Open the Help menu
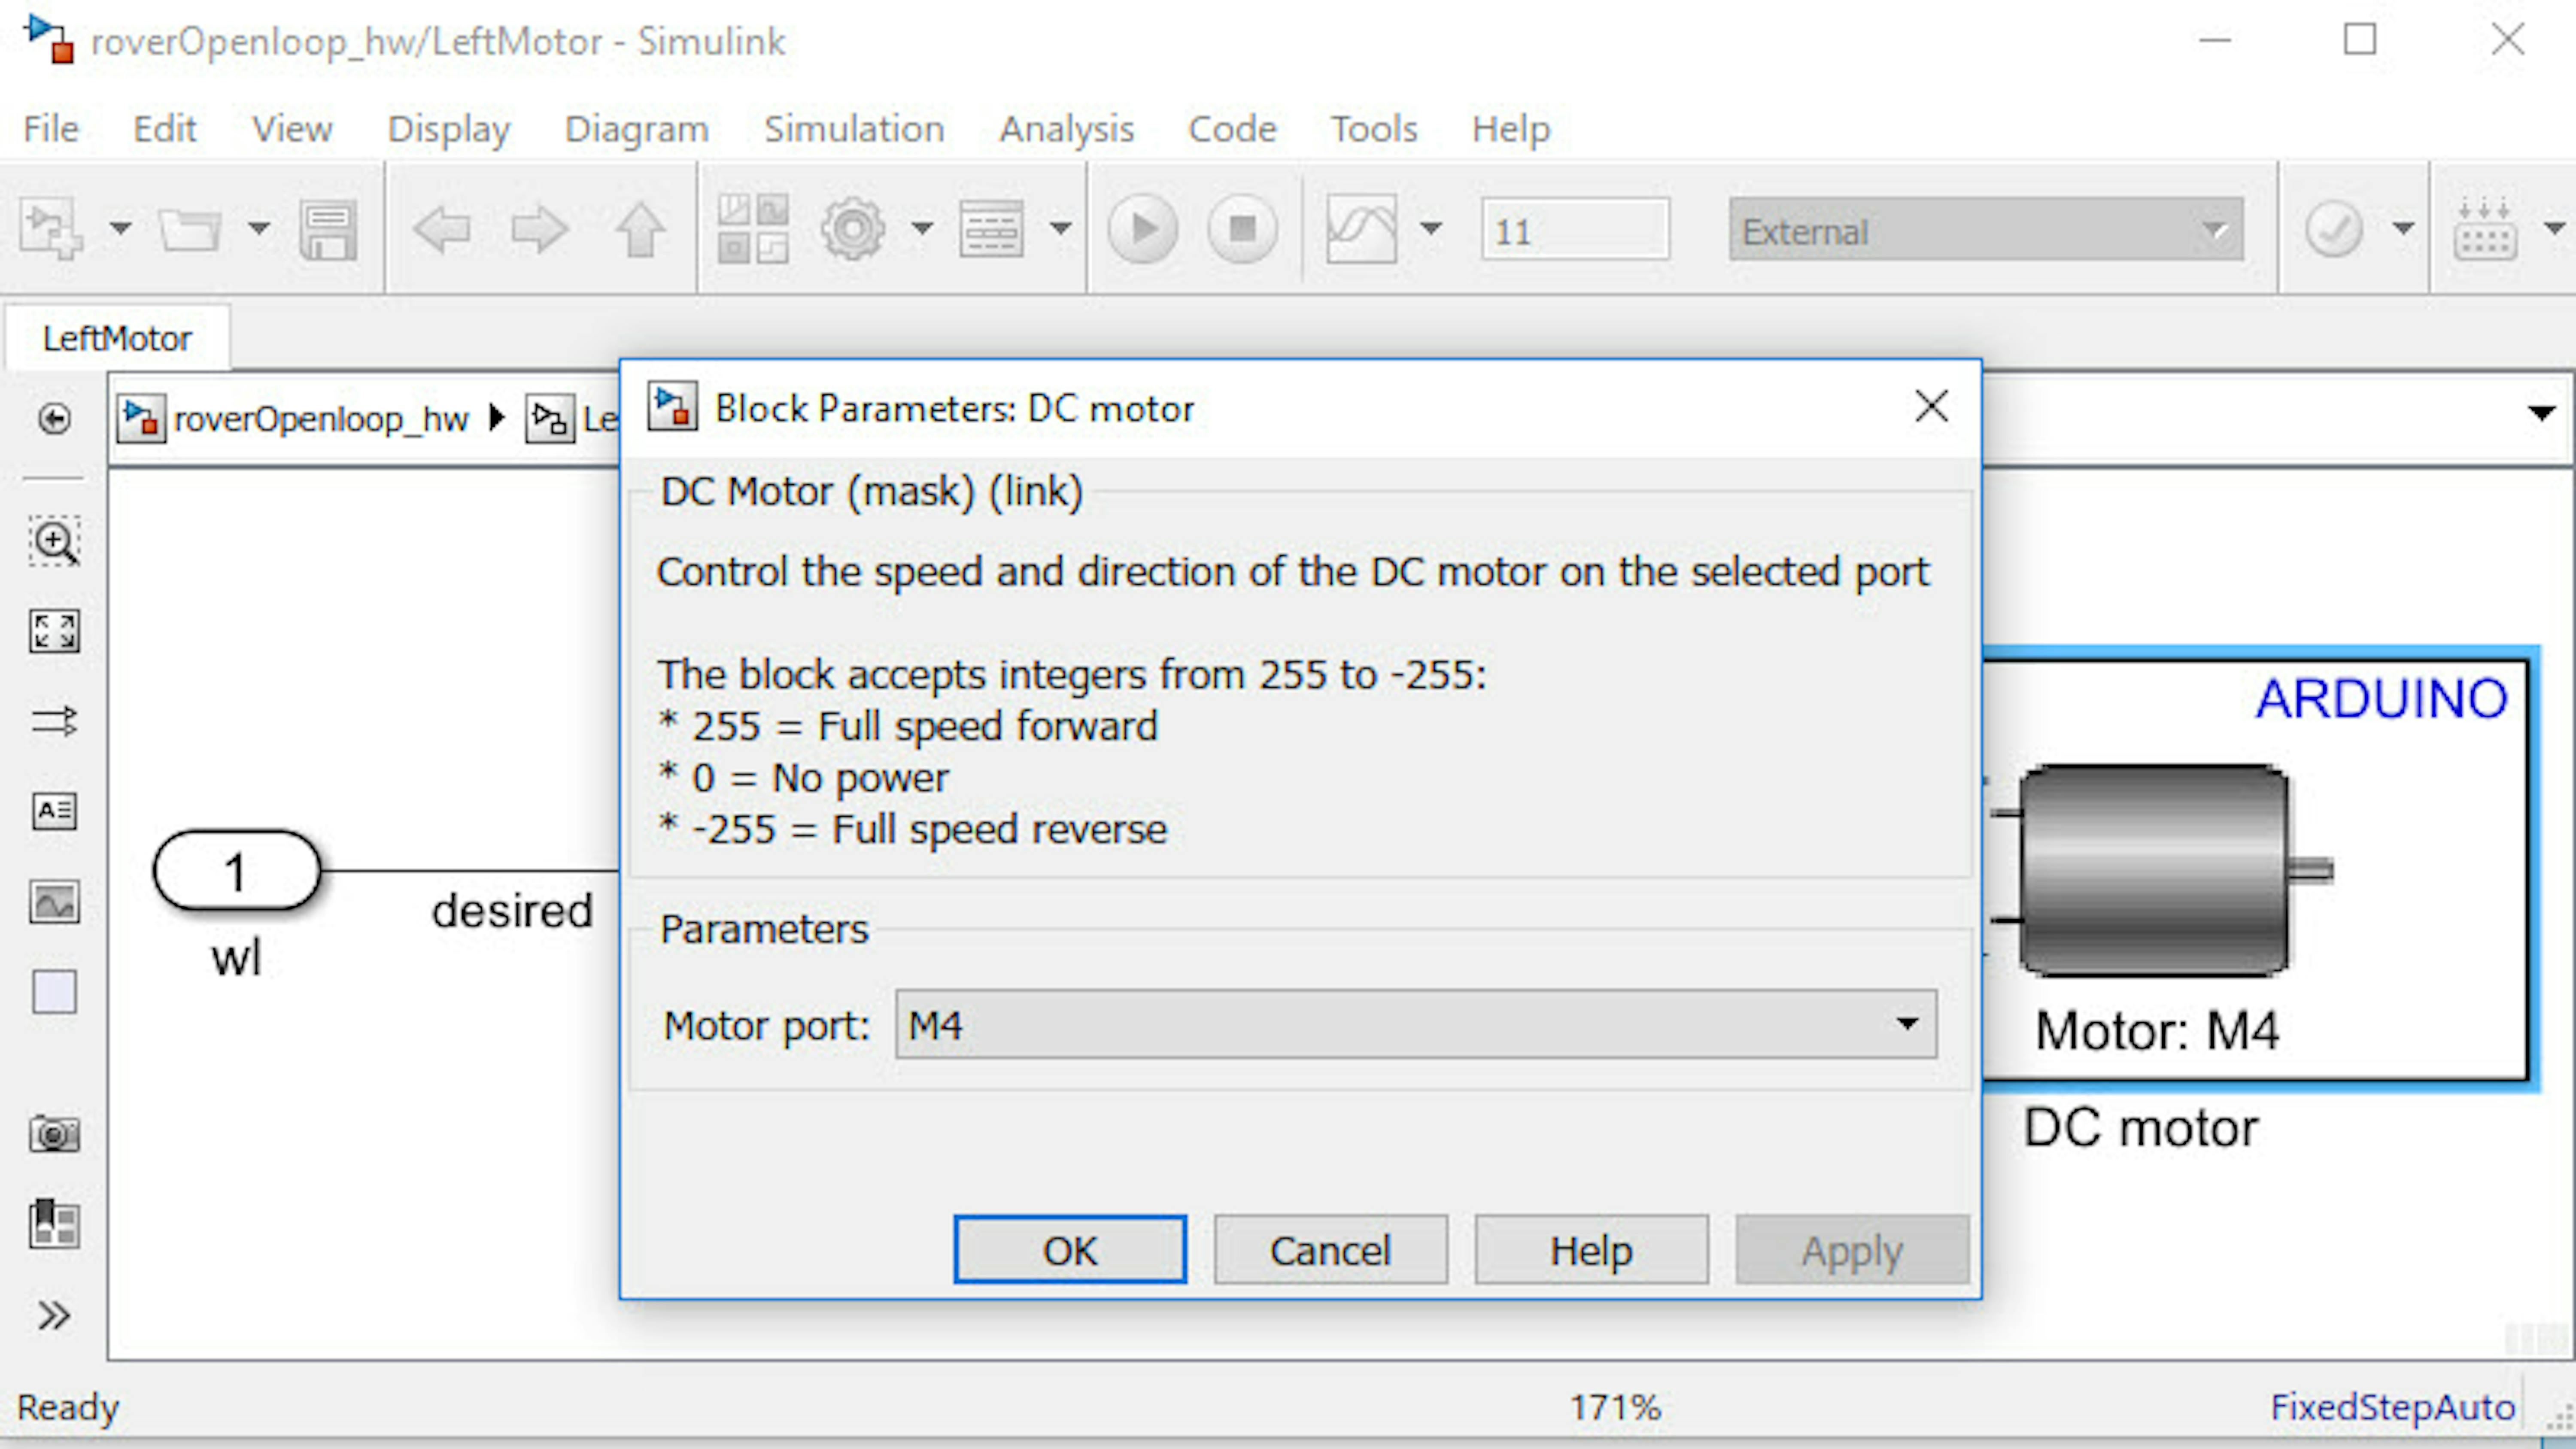The image size is (2576, 1449). (1511, 128)
